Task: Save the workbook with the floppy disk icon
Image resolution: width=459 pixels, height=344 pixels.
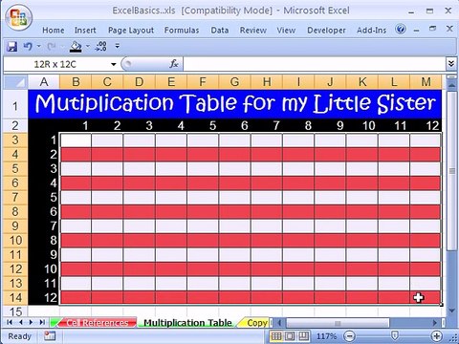Action: [11, 47]
